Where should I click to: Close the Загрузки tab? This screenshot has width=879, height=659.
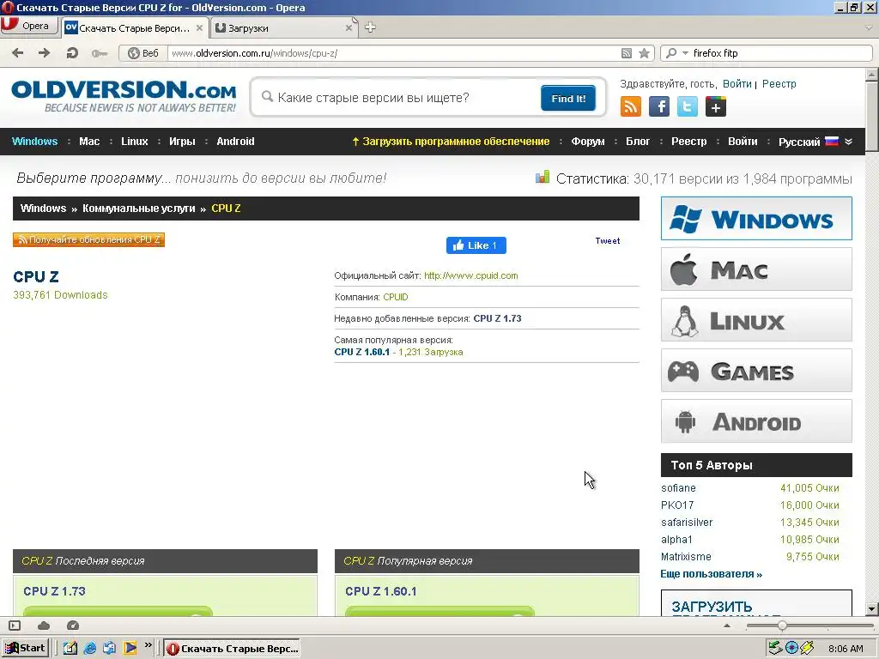pos(349,28)
